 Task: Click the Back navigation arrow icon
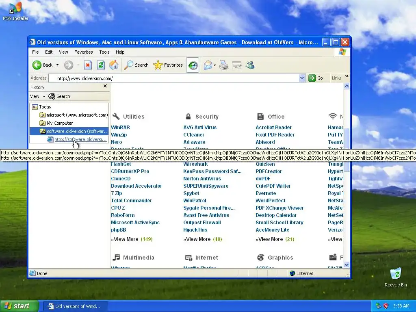tap(37, 65)
